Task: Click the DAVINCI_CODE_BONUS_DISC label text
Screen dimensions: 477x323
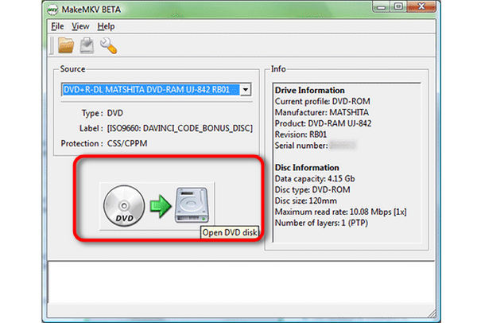Action: click(x=180, y=128)
